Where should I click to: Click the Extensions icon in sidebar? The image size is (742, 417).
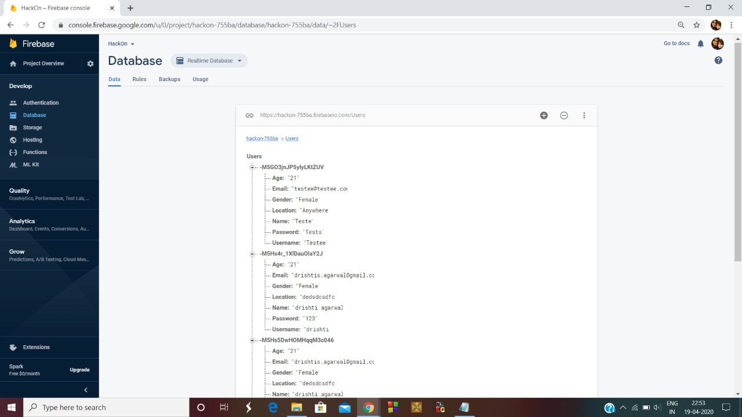[13, 348]
